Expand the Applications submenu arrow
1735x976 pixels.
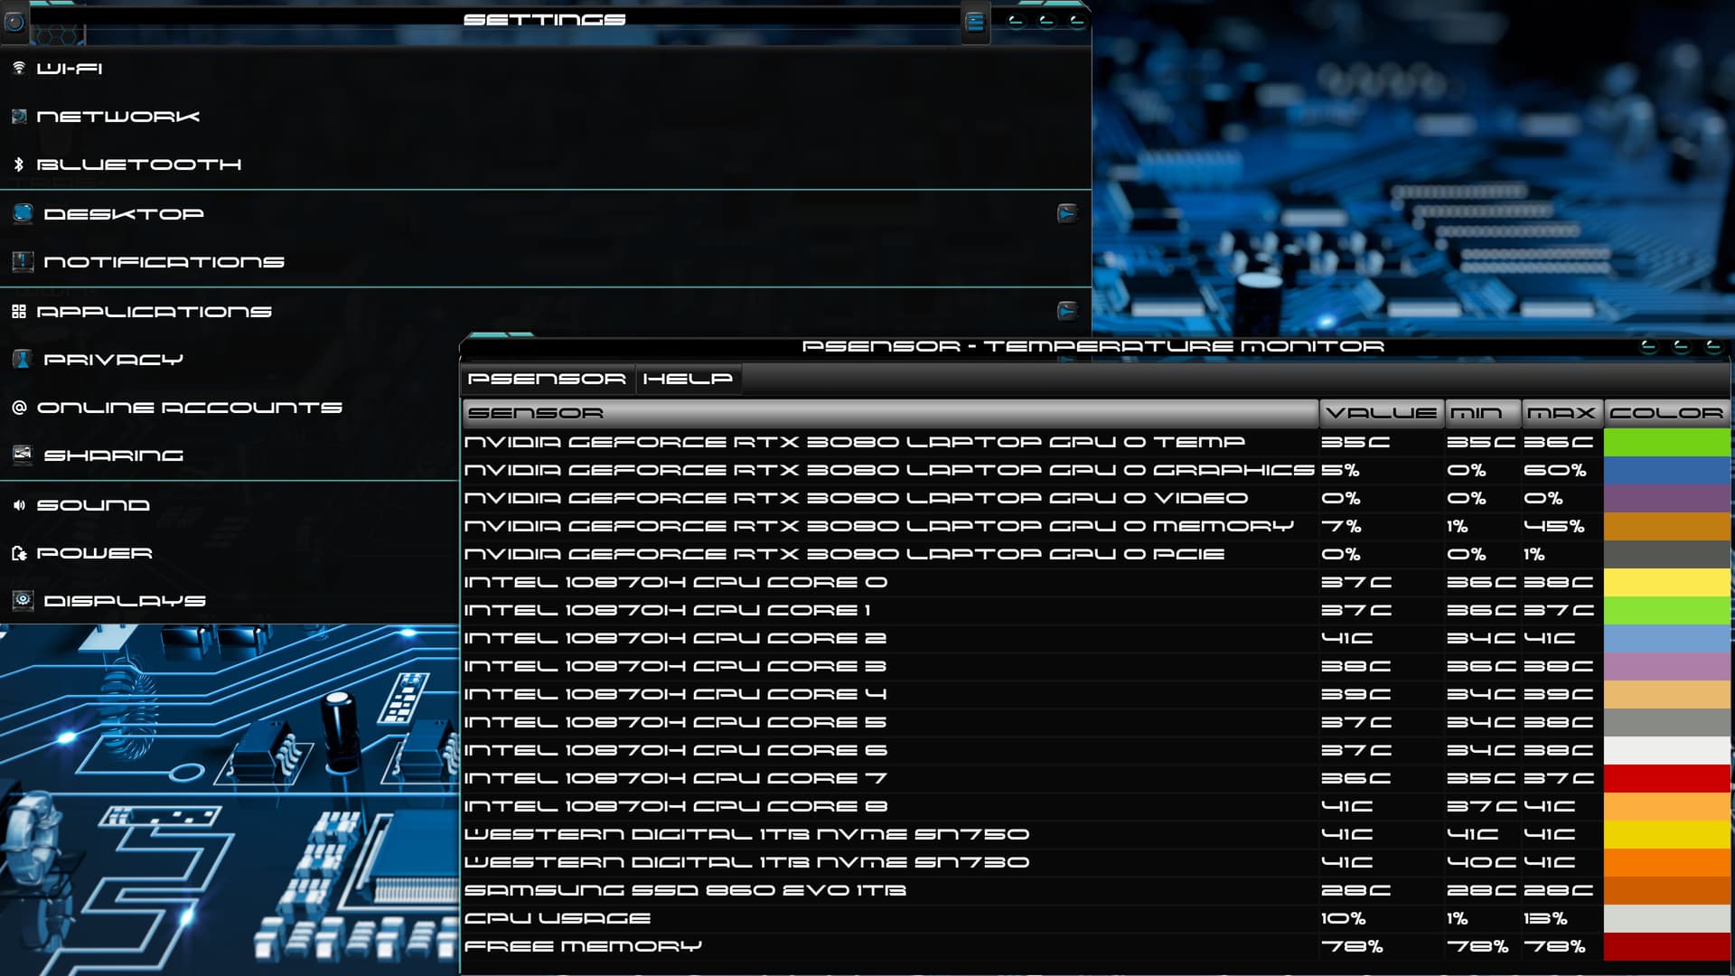[1067, 311]
